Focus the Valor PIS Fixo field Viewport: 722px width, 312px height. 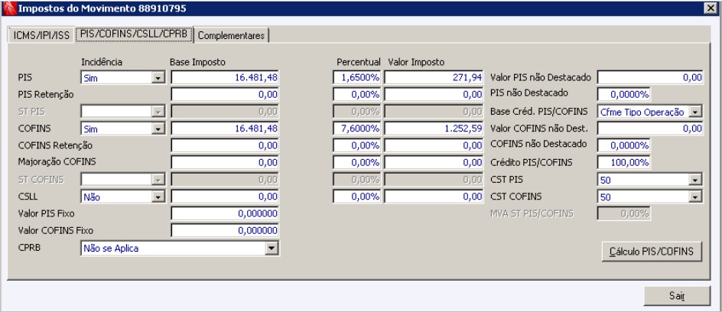tap(225, 214)
